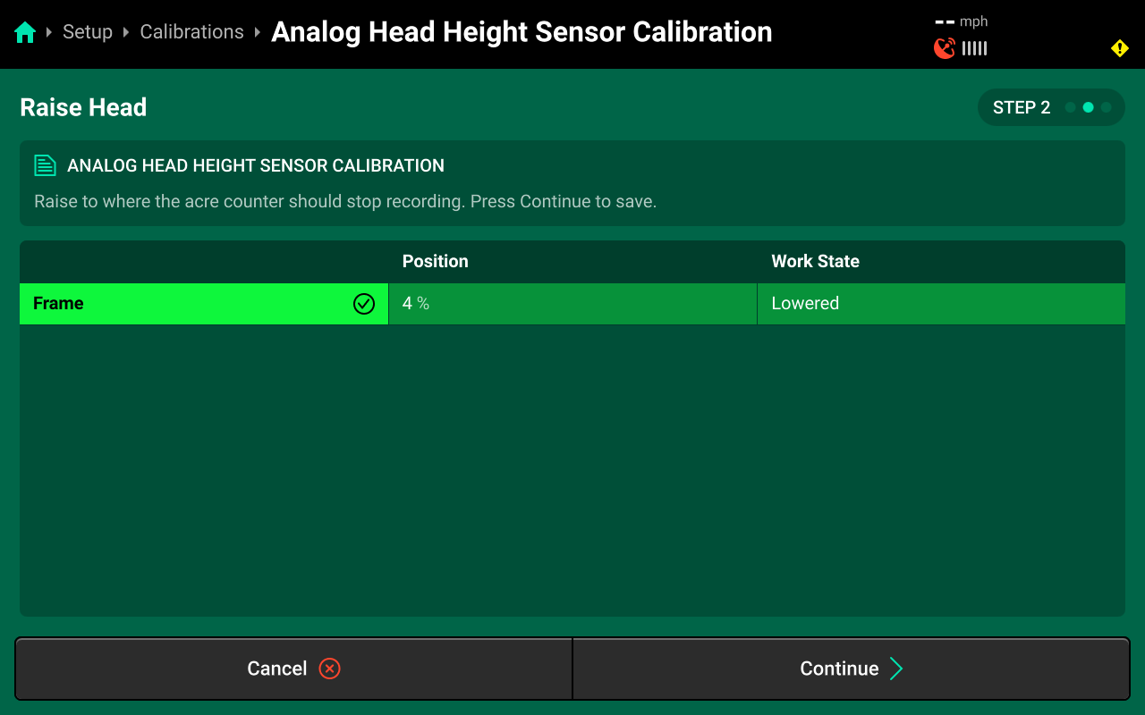Click the document icon beside calibration heading
Viewport: 1145px width, 715px height.
(x=45, y=165)
